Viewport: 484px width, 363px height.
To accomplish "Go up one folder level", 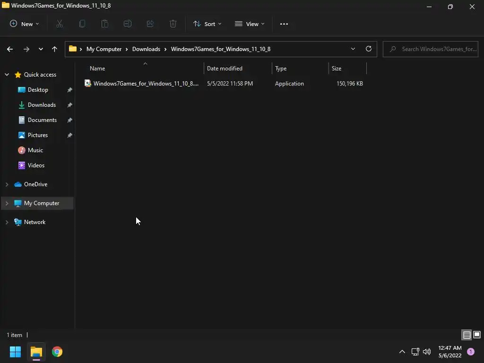I will [x=55, y=49].
